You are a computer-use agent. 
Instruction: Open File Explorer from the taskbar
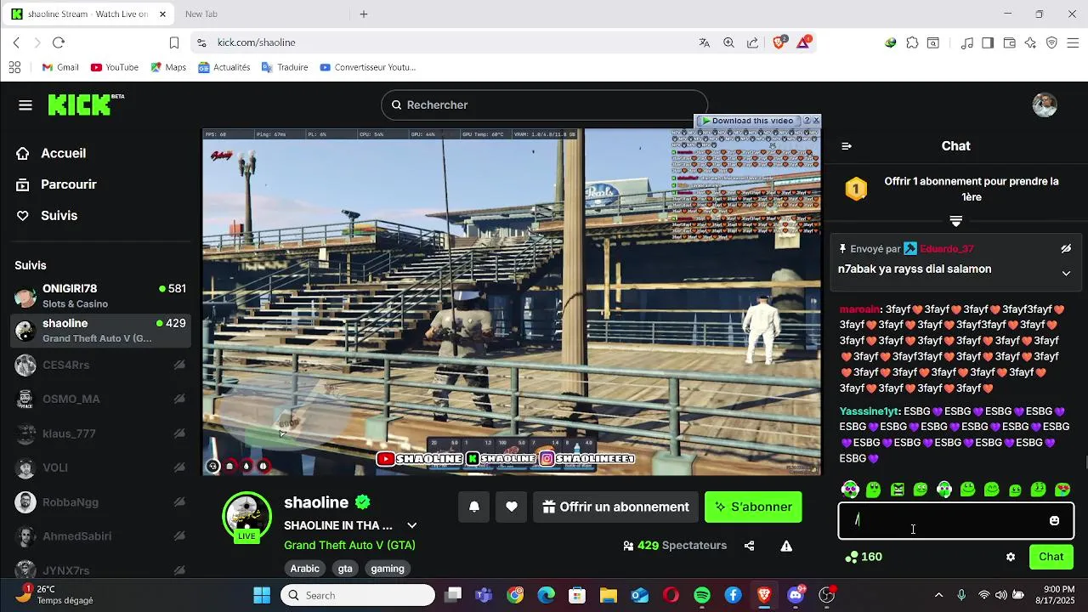(608, 595)
